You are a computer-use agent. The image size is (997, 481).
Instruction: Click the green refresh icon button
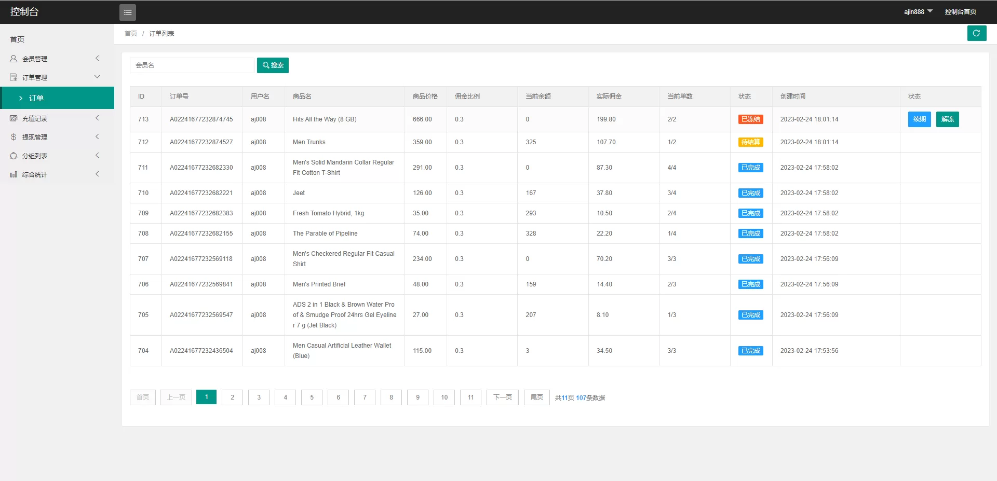tap(976, 33)
